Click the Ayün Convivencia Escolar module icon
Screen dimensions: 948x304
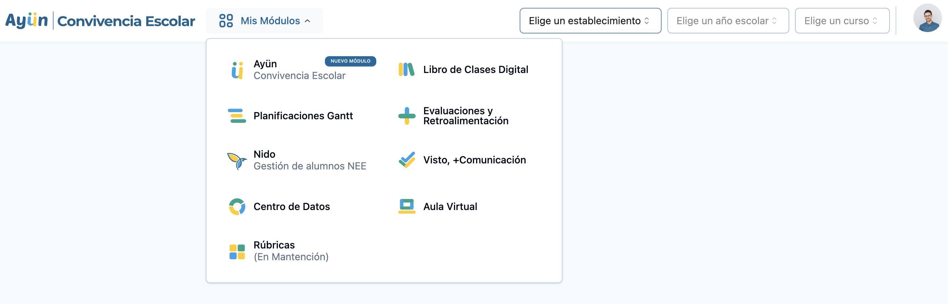click(x=237, y=70)
